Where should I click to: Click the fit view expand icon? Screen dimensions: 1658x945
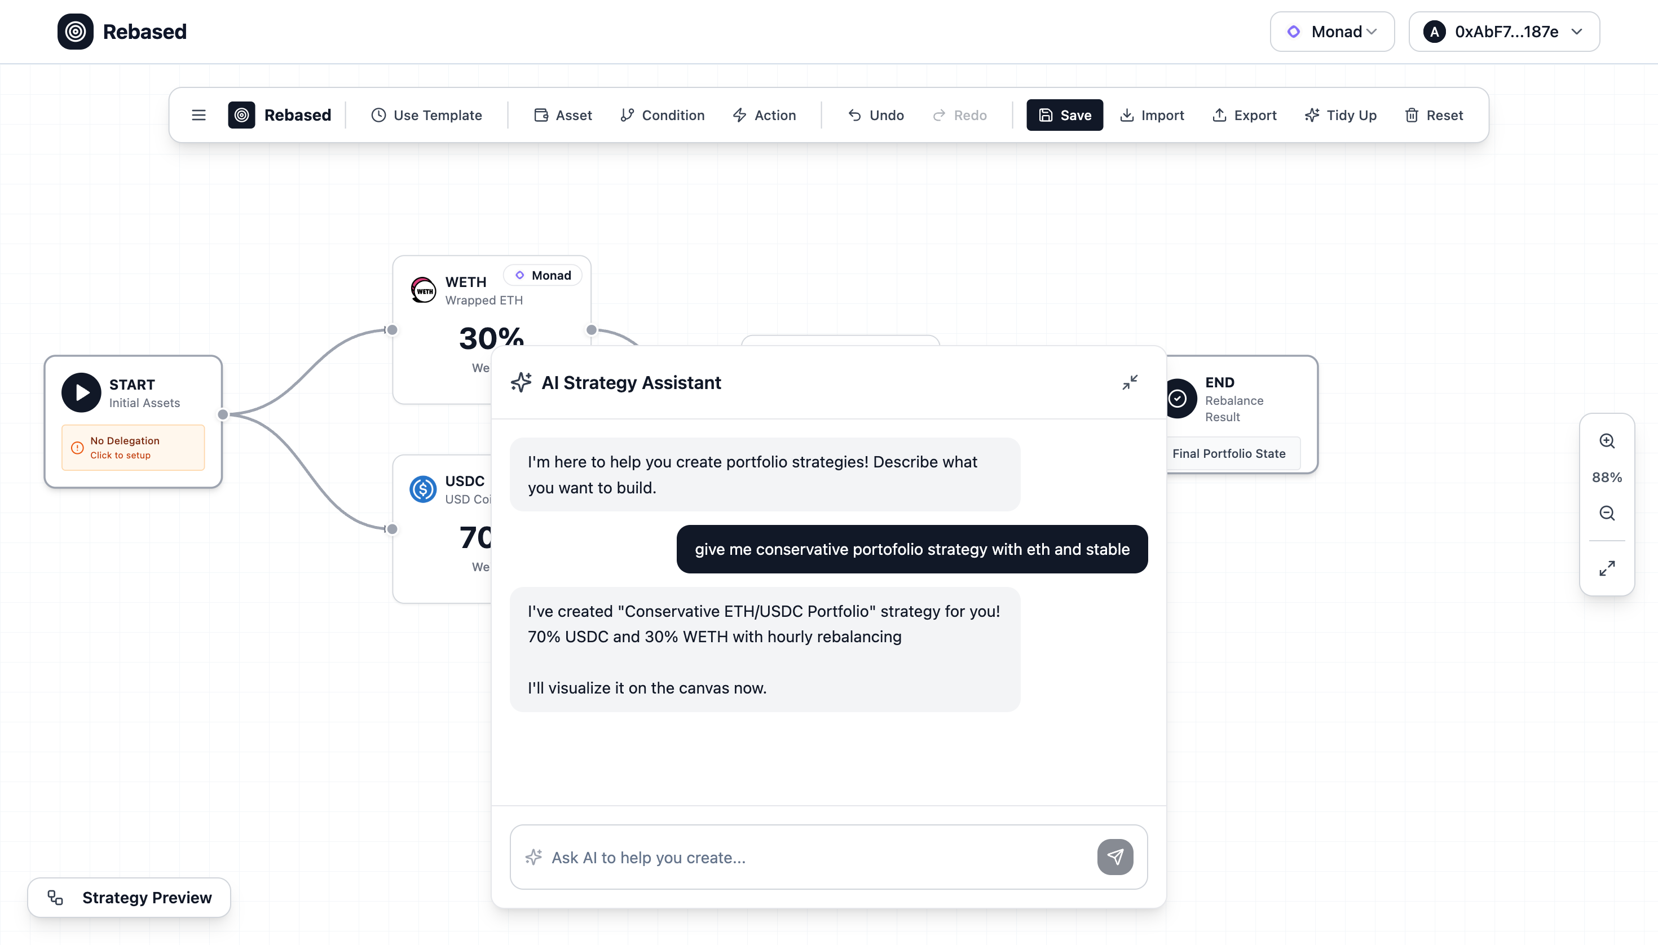click(1607, 568)
